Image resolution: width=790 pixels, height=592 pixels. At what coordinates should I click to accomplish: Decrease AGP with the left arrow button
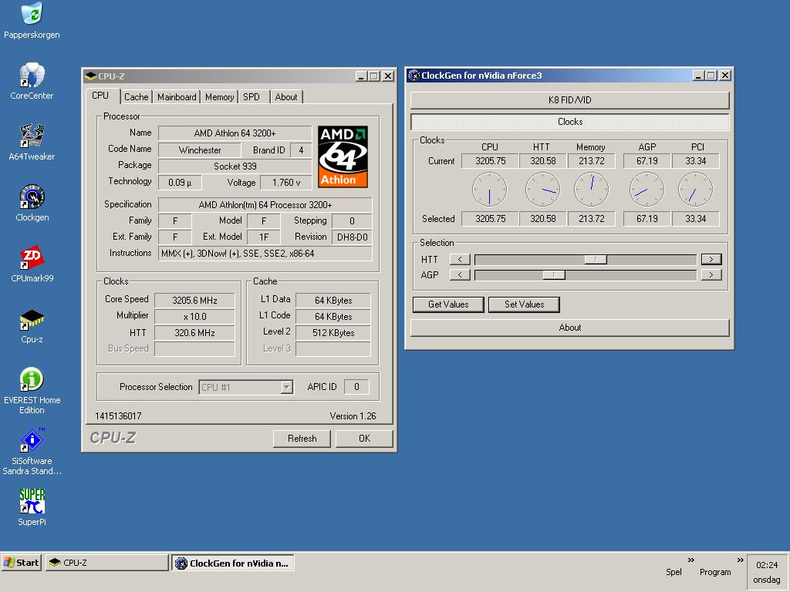(x=460, y=275)
